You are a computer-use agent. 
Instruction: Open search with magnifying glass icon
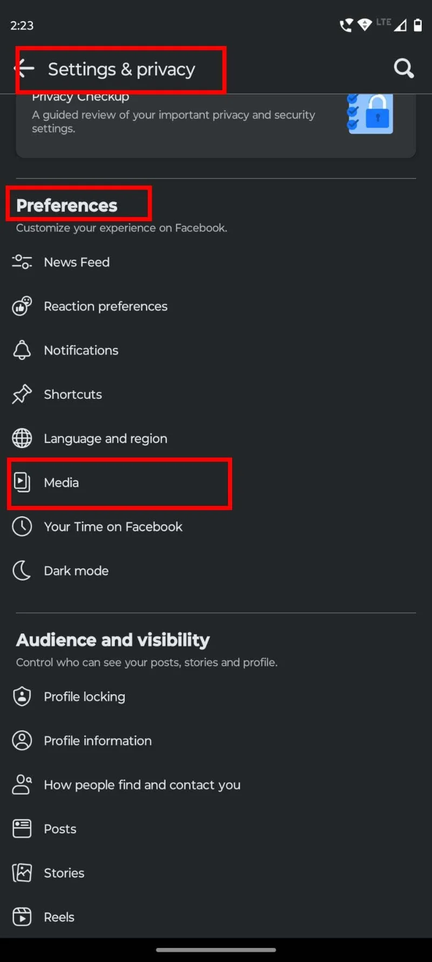click(403, 69)
